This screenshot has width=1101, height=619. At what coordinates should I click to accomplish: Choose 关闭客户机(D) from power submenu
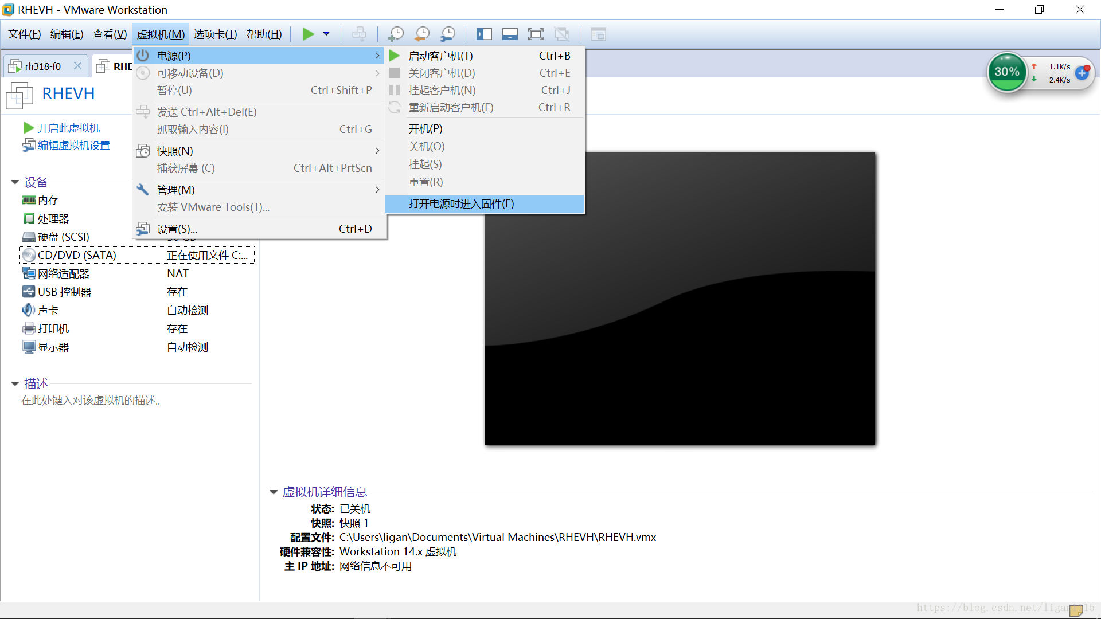tap(485, 73)
